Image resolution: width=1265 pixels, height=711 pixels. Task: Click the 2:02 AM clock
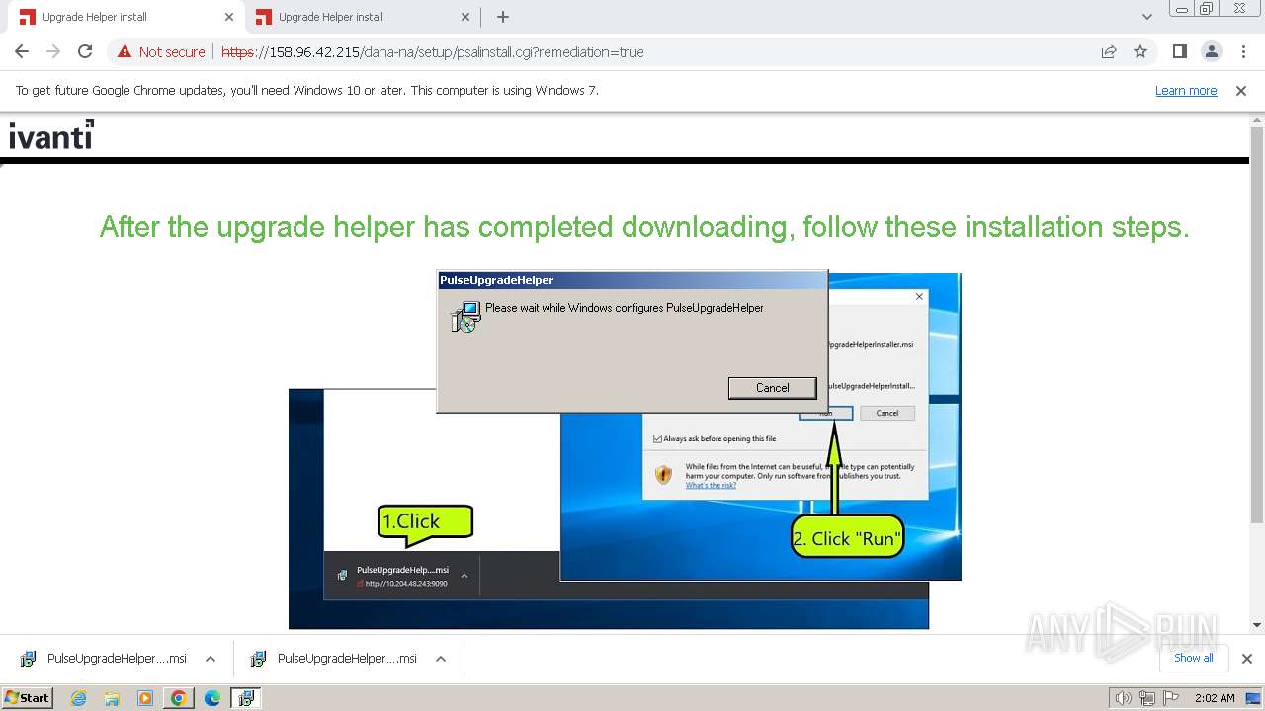[x=1215, y=698]
